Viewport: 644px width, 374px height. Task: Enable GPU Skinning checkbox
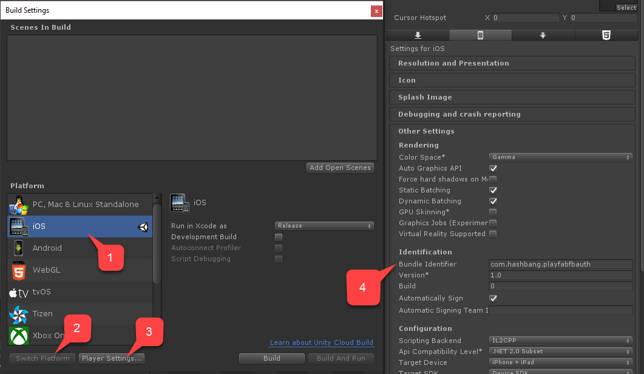[x=493, y=212]
